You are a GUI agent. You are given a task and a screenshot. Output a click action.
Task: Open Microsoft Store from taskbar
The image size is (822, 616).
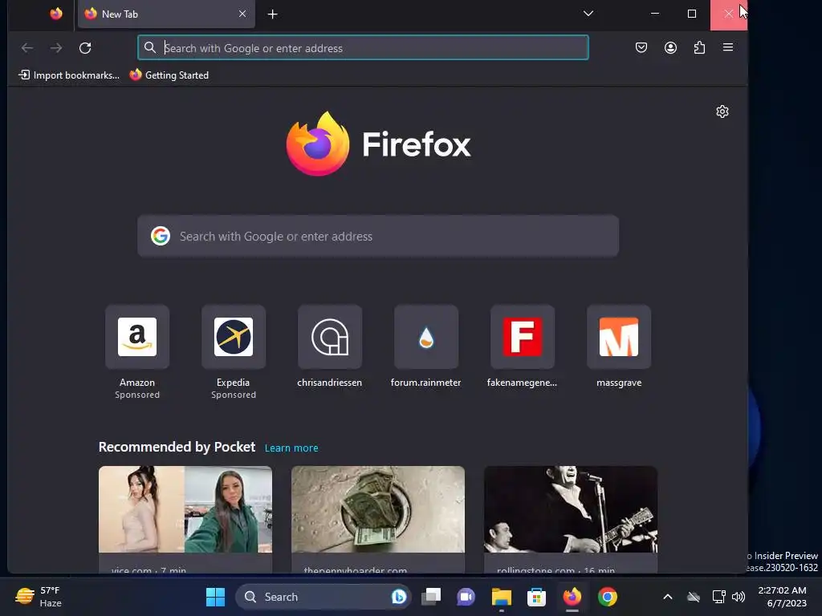pyautogui.click(x=536, y=597)
